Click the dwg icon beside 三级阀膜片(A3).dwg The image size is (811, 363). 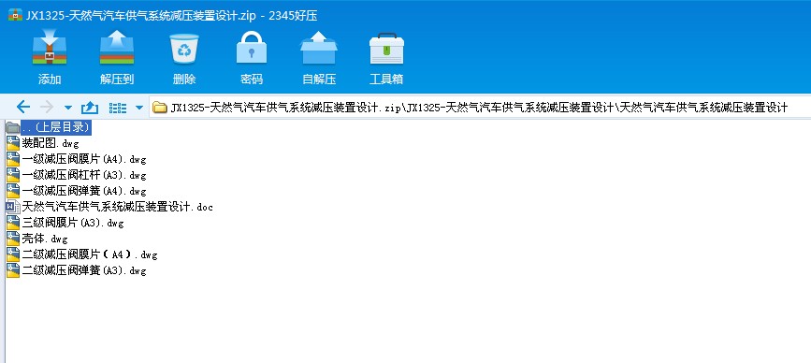[13, 224]
